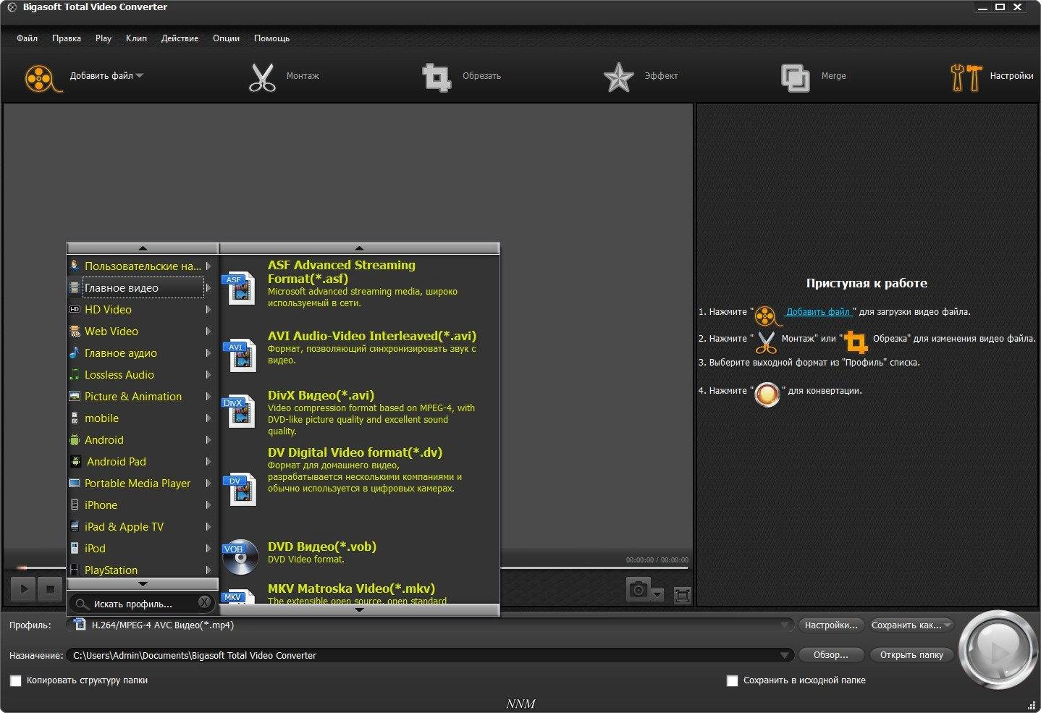Image resolution: width=1041 pixels, height=713 pixels.
Task: Click the Add File film reel icon
Action: coord(43,78)
